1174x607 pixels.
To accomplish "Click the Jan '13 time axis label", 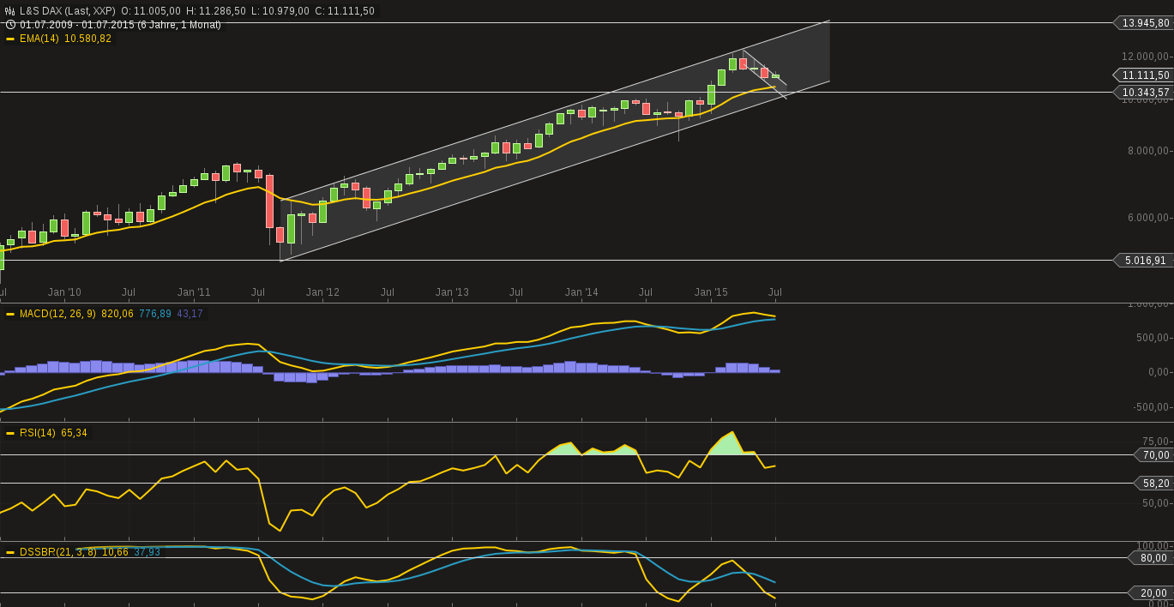I will pos(452,292).
